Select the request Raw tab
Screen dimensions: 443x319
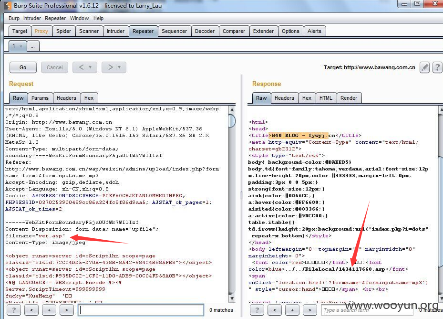pyautogui.click(x=18, y=98)
